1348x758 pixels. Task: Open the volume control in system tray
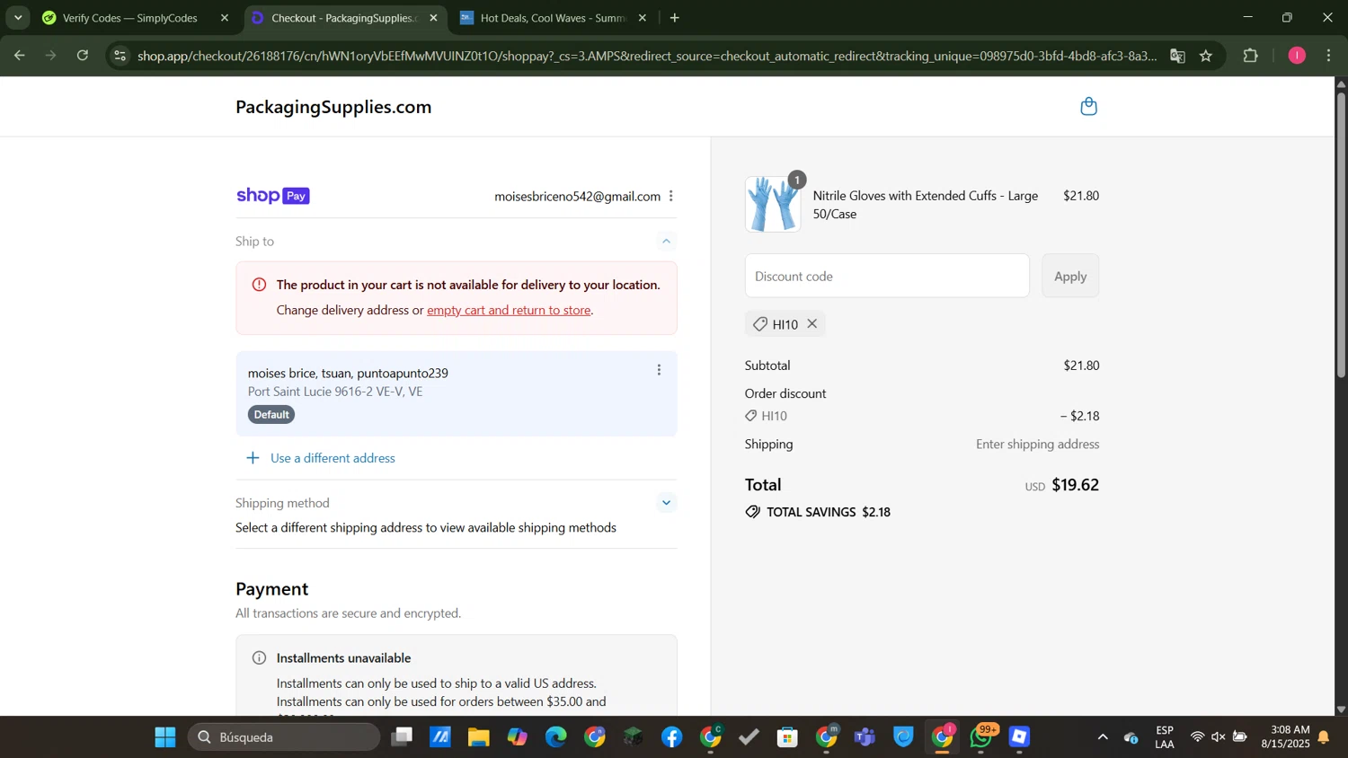tap(1219, 737)
